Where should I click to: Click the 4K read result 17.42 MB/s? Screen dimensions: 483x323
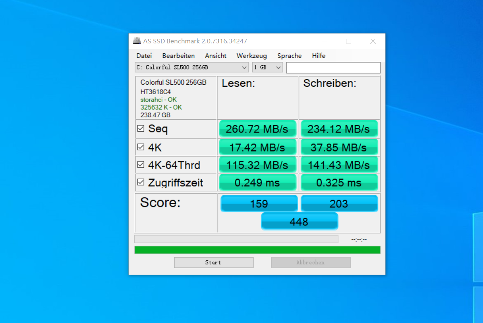point(258,147)
